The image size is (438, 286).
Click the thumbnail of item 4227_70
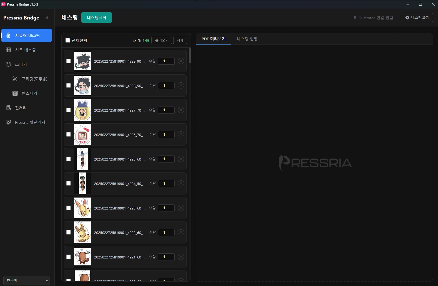click(82, 110)
